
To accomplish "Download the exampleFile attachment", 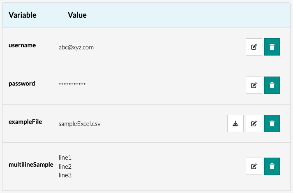I will point(235,123).
